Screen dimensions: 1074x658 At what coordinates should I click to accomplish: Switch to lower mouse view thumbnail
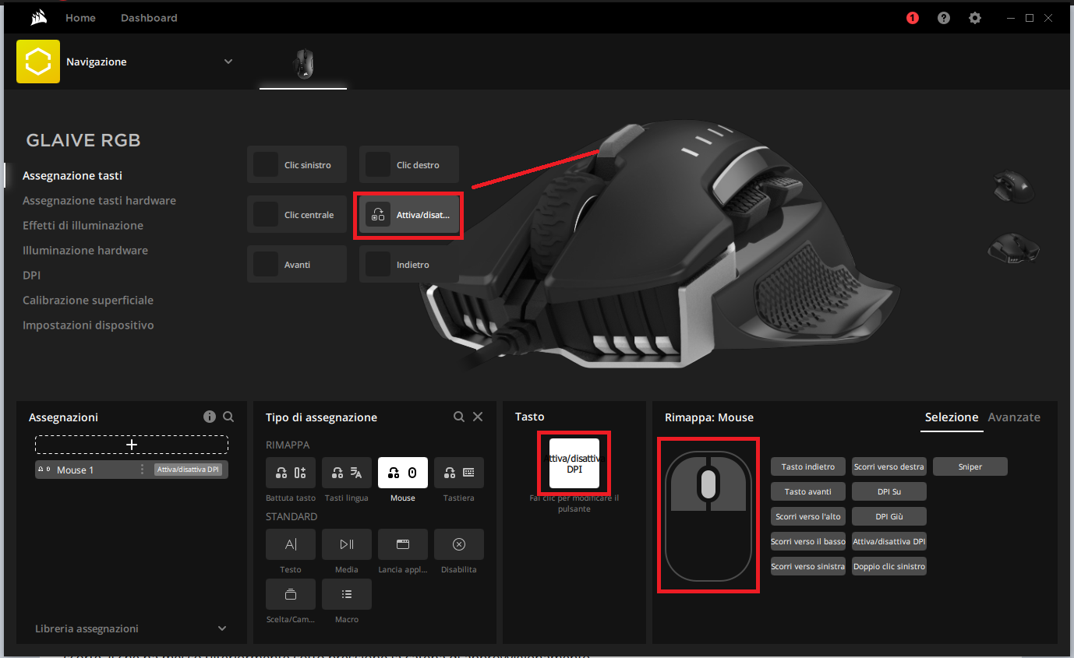click(1013, 248)
